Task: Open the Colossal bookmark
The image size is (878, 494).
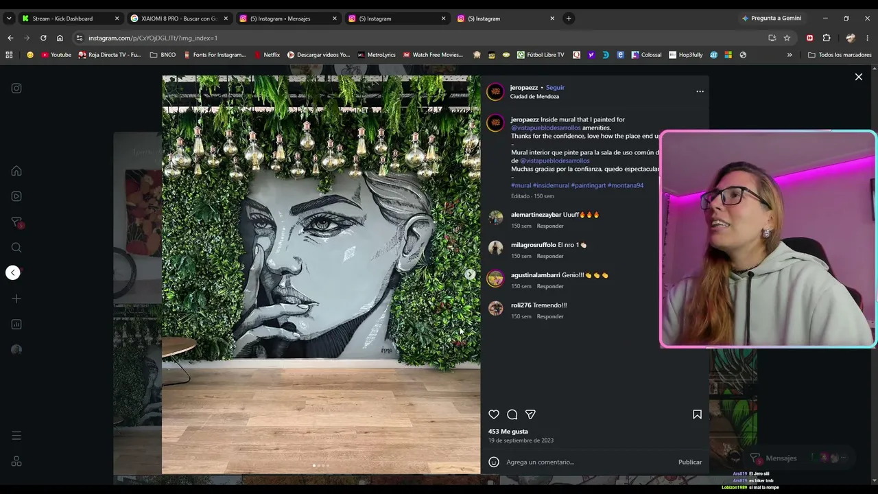Action: (647, 55)
